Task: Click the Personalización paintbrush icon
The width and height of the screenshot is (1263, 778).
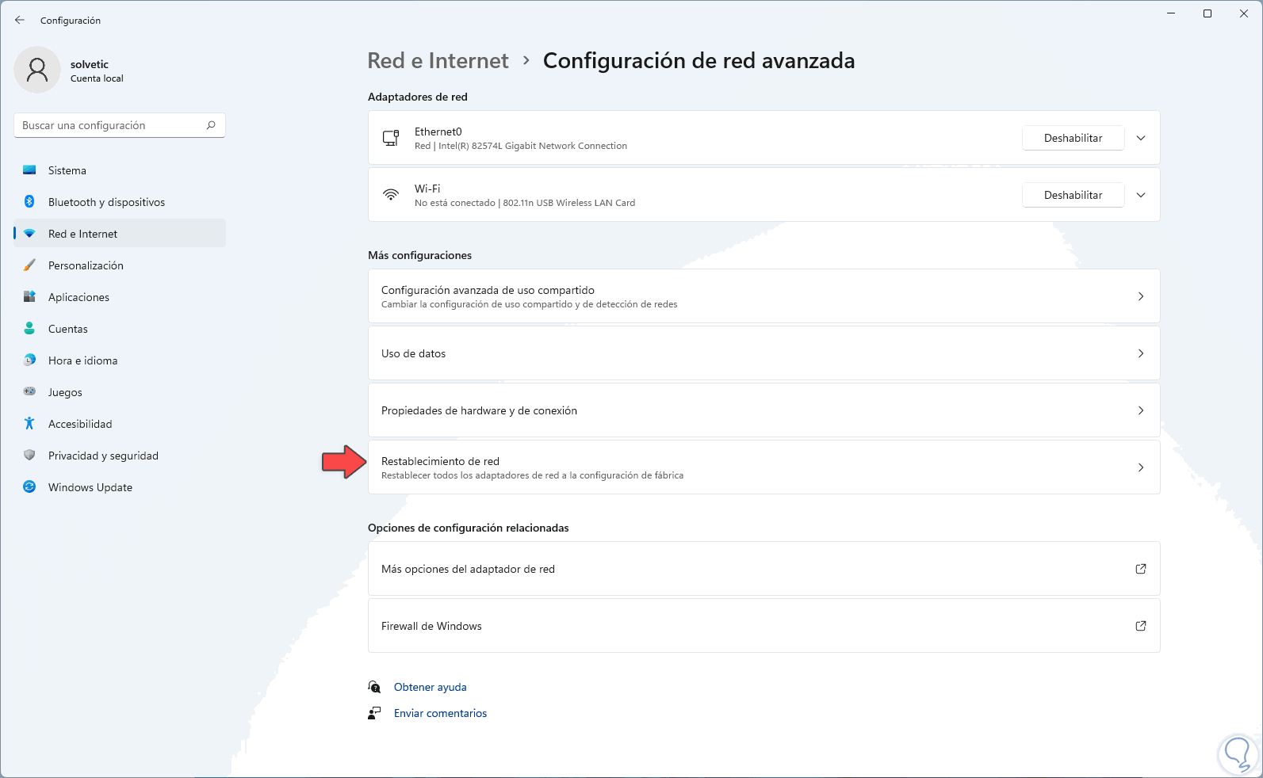Action: point(29,265)
